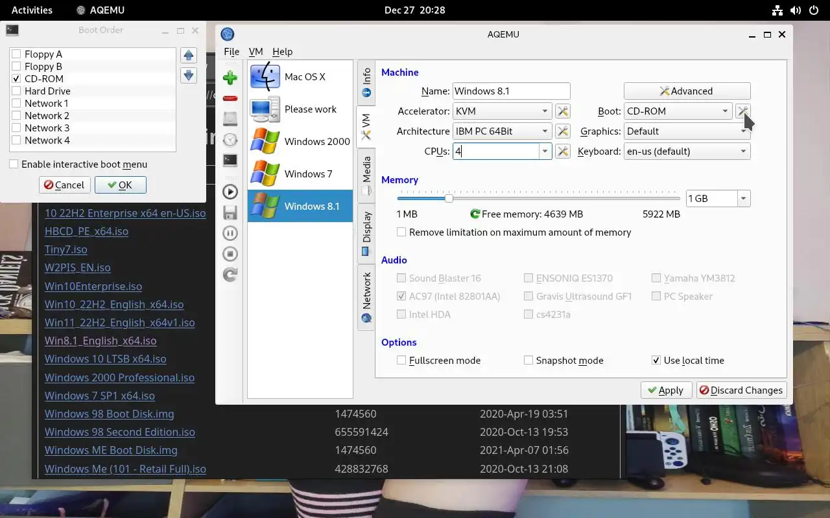Check Hard Drive in Boot Order

point(17,91)
